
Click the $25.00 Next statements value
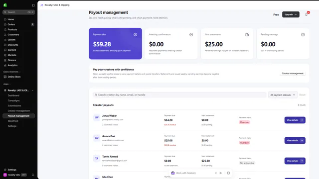pos(214,44)
